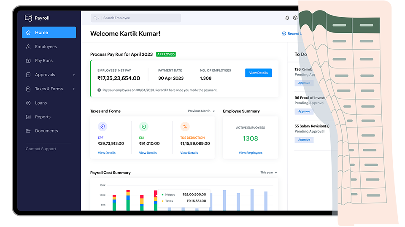Click the Loans sidebar icon
Viewport: 405px width, 227px height.
click(x=28, y=103)
